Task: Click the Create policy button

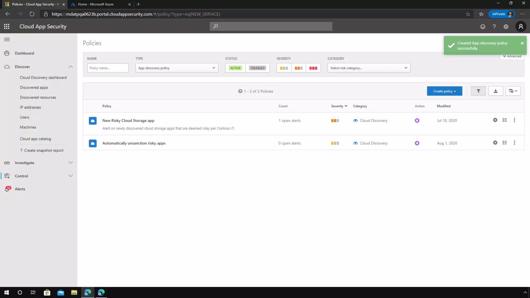Action: click(x=444, y=91)
